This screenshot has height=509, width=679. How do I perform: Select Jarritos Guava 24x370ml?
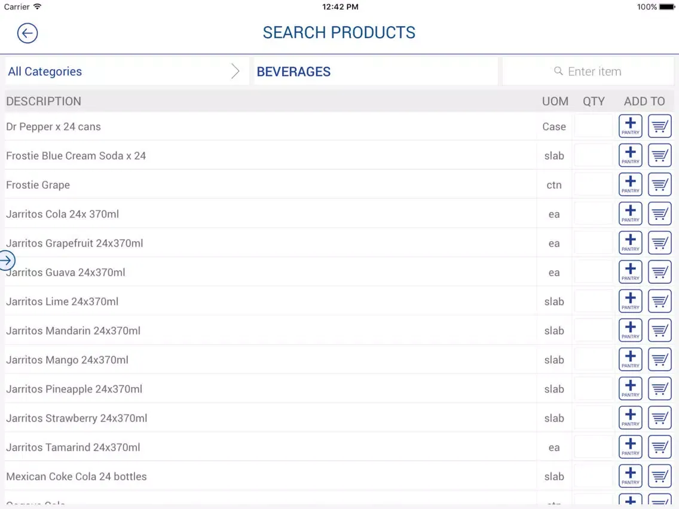(x=65, y=272)
